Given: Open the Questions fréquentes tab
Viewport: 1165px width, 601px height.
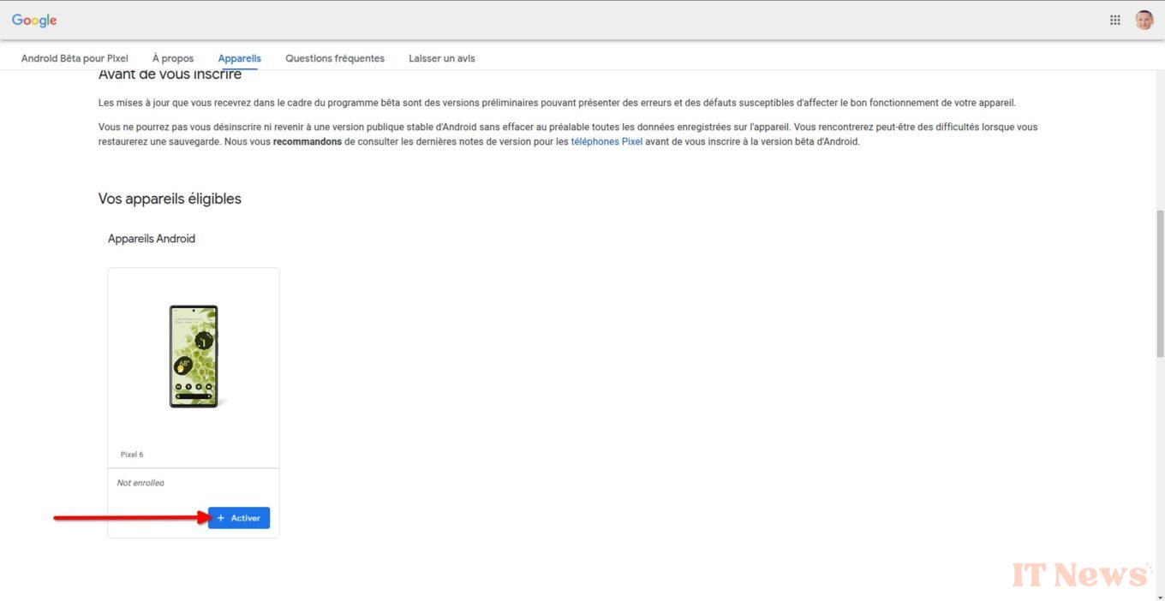Looking at the screenshot, I should [x=335, y=58].
